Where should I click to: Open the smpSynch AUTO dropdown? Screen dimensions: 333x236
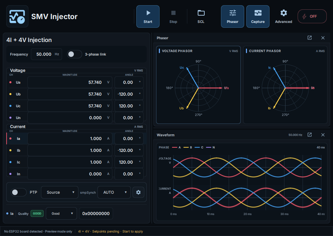114,192
